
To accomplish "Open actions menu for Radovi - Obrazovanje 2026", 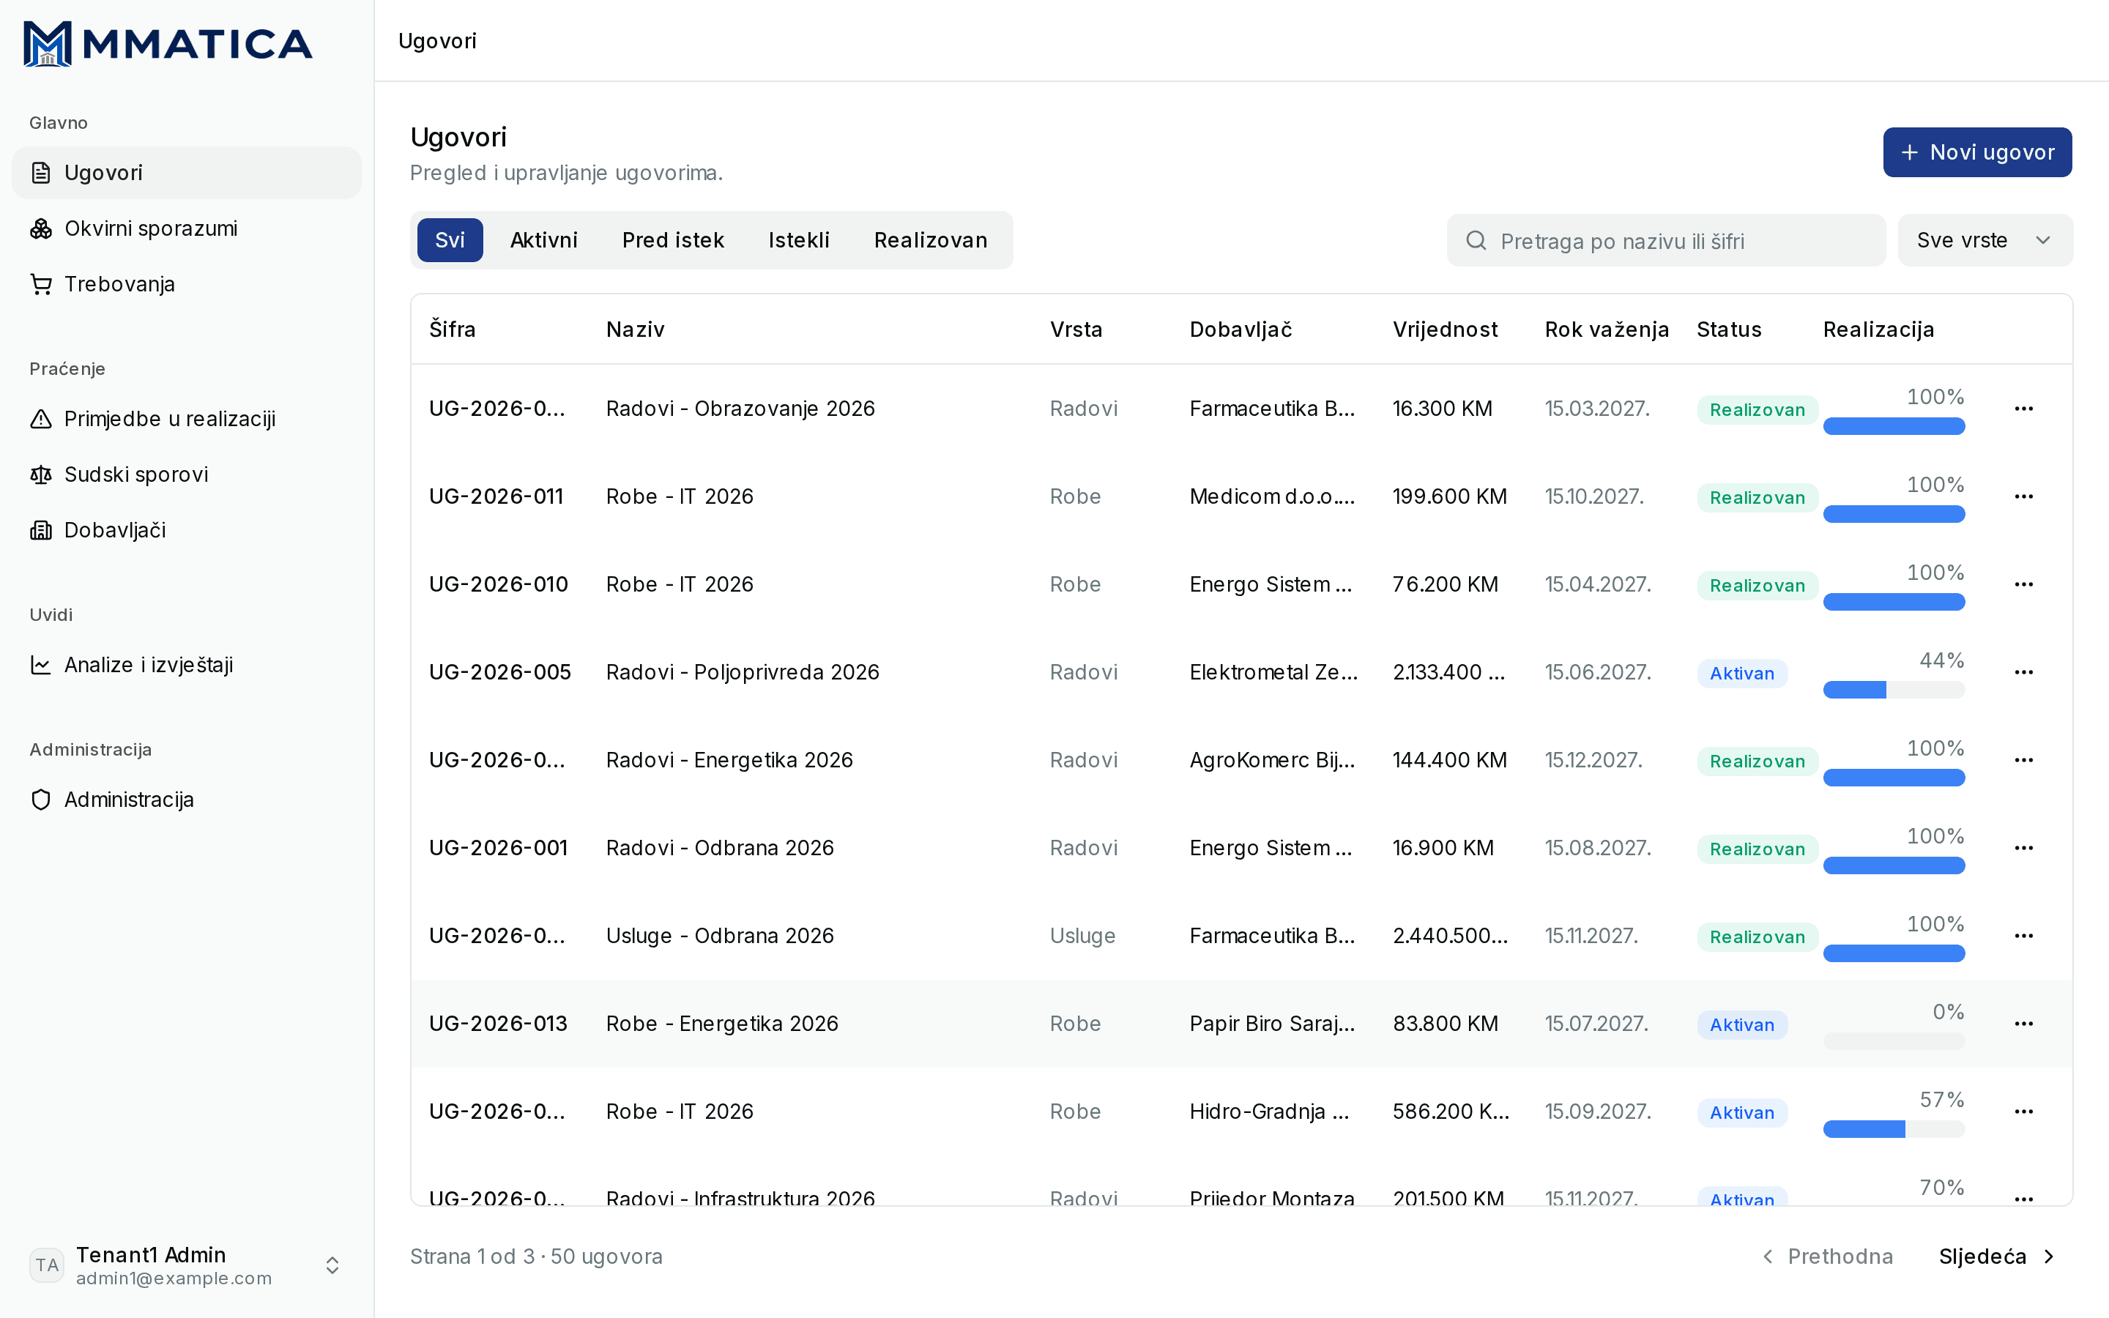I will pos(2023,409).
